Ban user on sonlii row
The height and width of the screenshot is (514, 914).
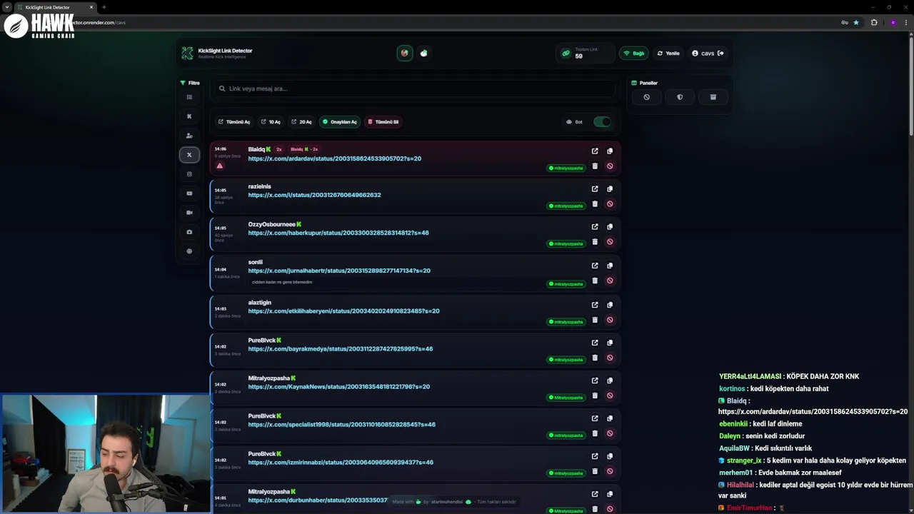pos(610,281)
